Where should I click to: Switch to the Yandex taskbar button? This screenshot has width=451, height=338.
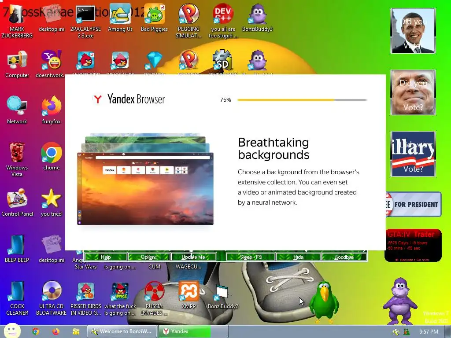click(x=193, y=331)
